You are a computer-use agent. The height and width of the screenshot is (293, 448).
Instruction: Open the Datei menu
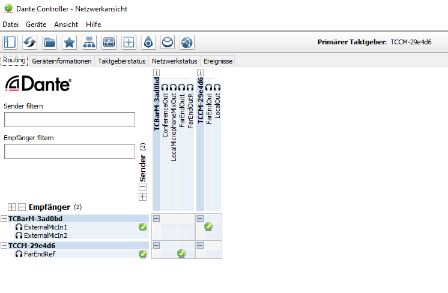tap(11, 25)
